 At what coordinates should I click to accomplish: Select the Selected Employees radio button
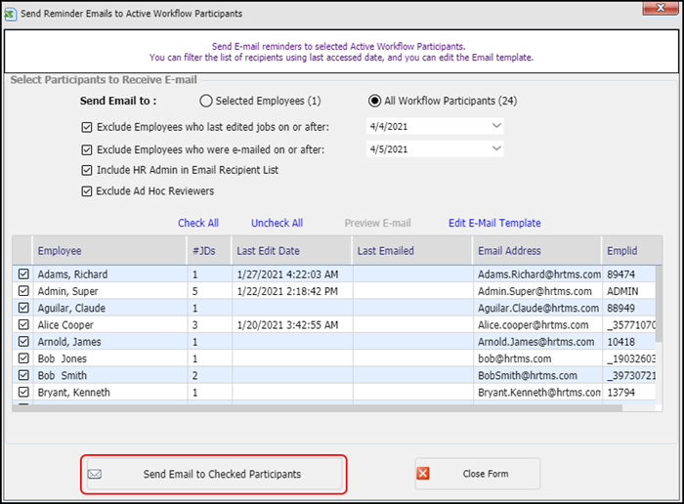pyautogui.click(x=205, y=101)
